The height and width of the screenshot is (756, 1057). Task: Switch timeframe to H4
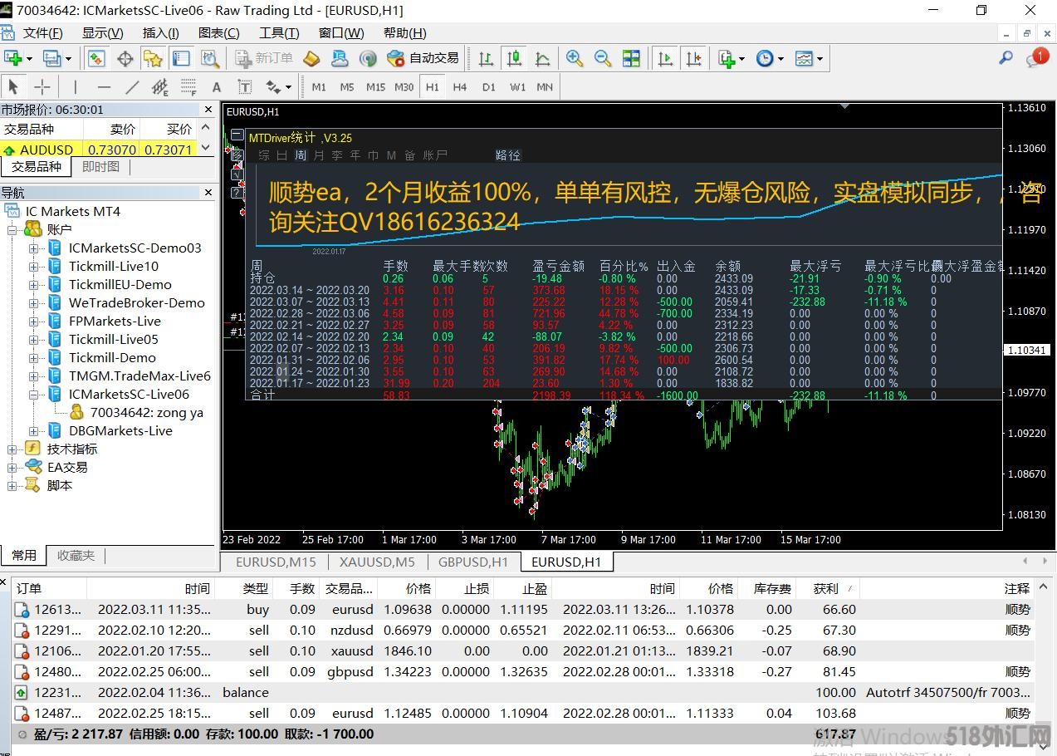(x=460, y=87)
